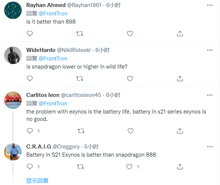The height and width of the screenshot is (185, 220).
Task: Share Rayhan Ahmed's tweet
Action: [180, 34]
